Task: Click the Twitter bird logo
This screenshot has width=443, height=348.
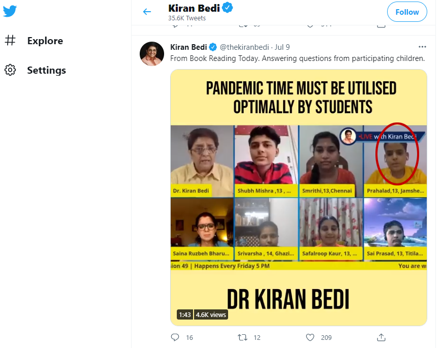Action: tap(10, 11)
